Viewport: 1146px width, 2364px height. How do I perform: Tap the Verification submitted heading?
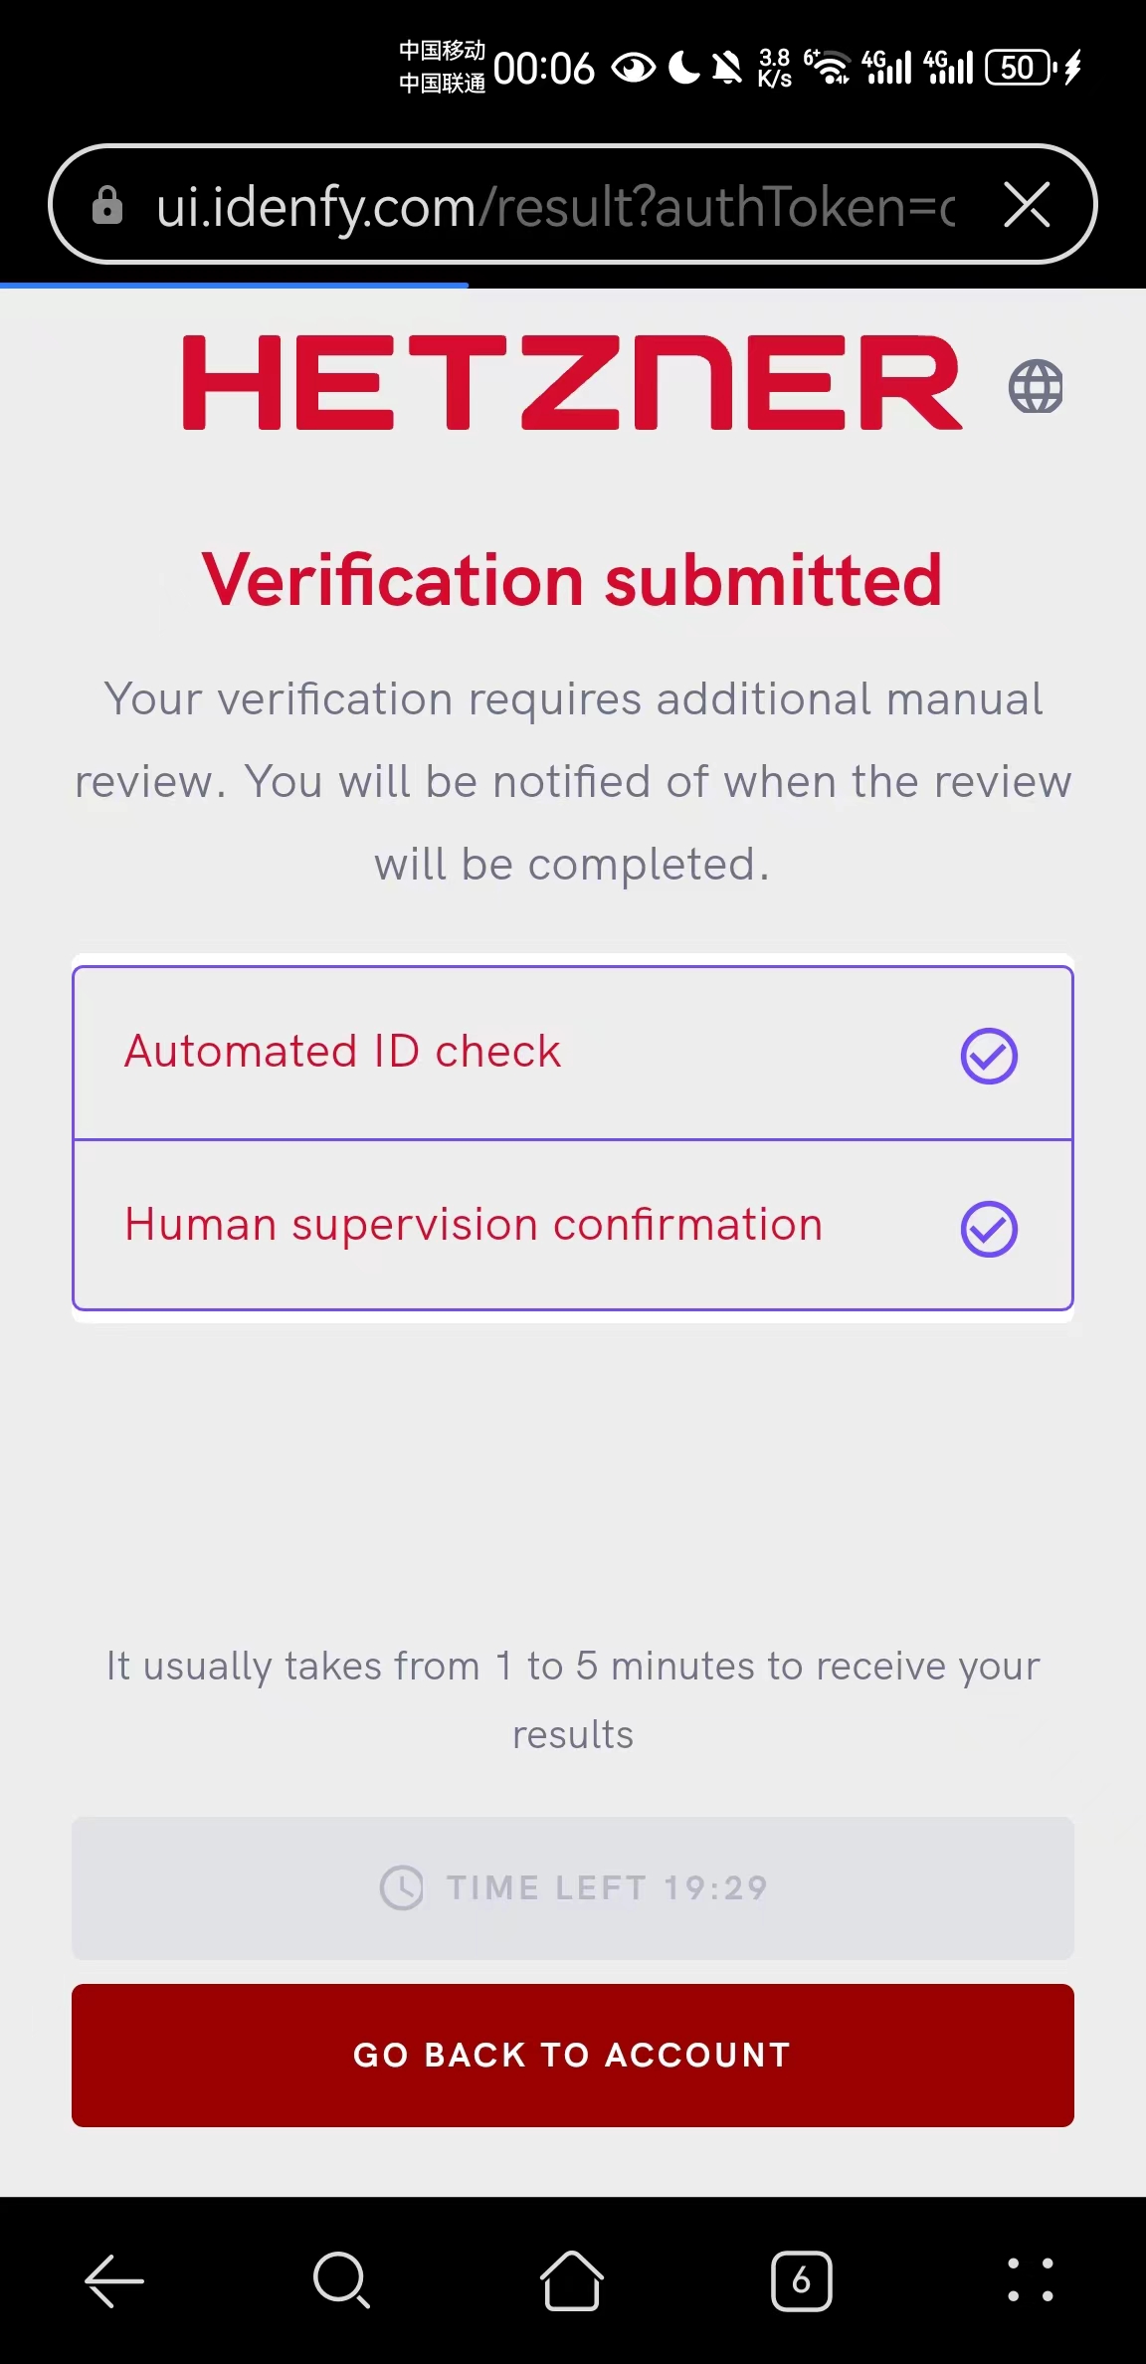click(572, 580)
